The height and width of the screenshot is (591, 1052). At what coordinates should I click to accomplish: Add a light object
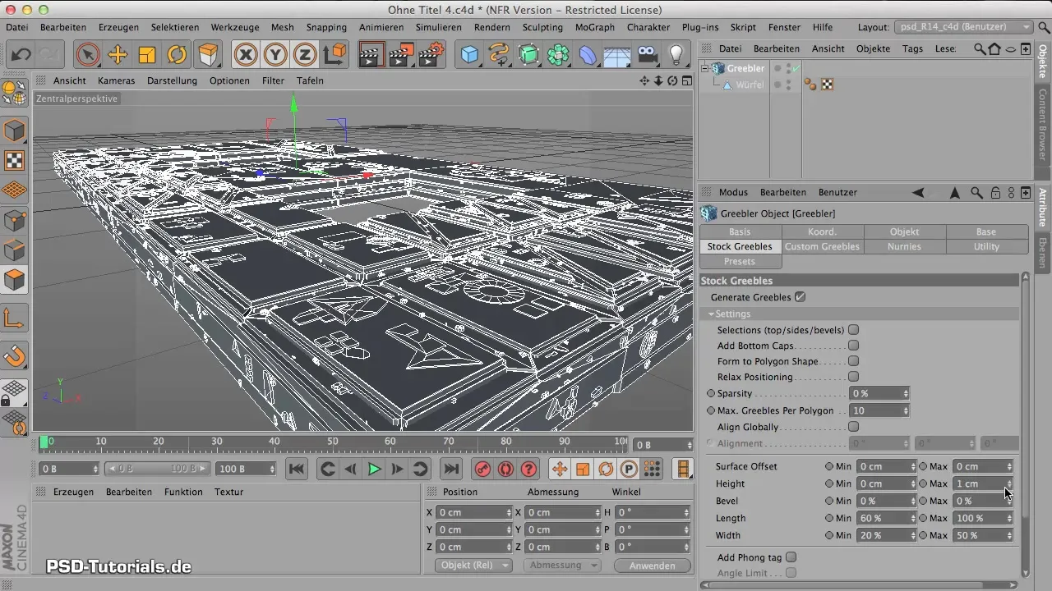click(x=676, y=55)
